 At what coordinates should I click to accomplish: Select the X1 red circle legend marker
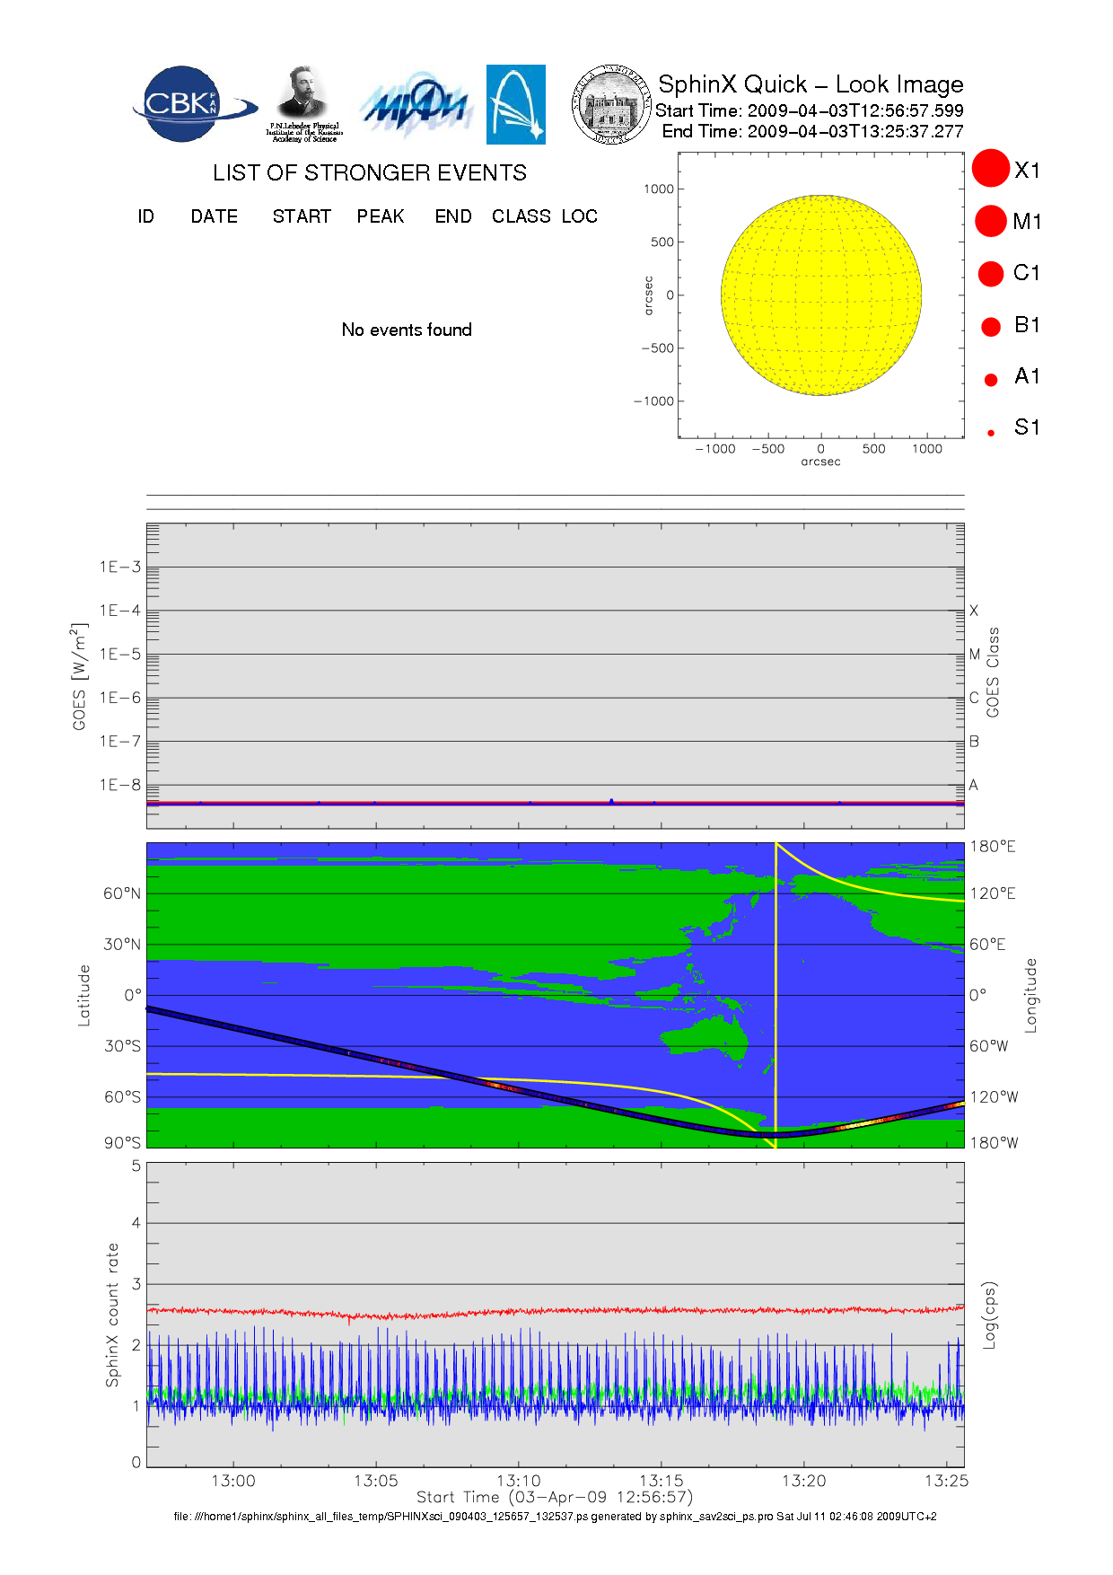[991, 169]
